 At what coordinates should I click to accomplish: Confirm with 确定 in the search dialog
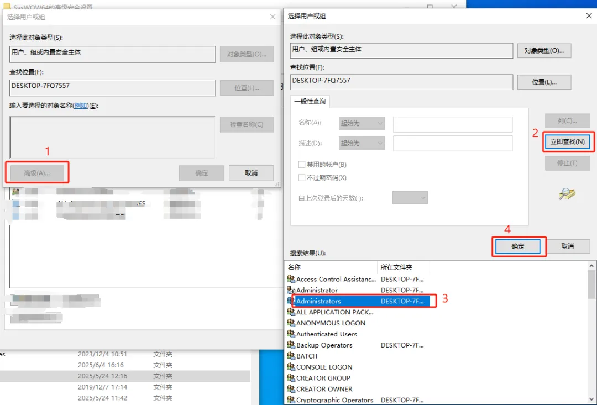(518, 246)
